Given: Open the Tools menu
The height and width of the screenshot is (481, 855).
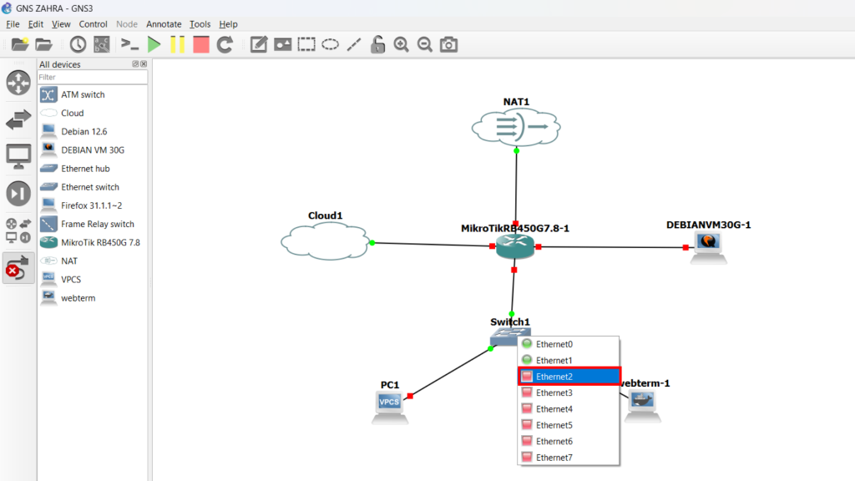Looking at the screenshot, I should tap(200, 24).
